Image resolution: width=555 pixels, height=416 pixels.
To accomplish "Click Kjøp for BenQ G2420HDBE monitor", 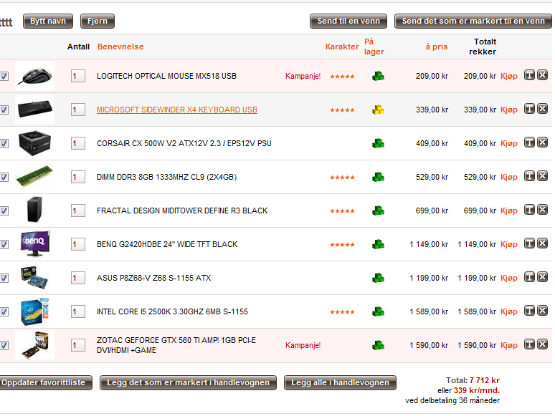I will (509, 245).
